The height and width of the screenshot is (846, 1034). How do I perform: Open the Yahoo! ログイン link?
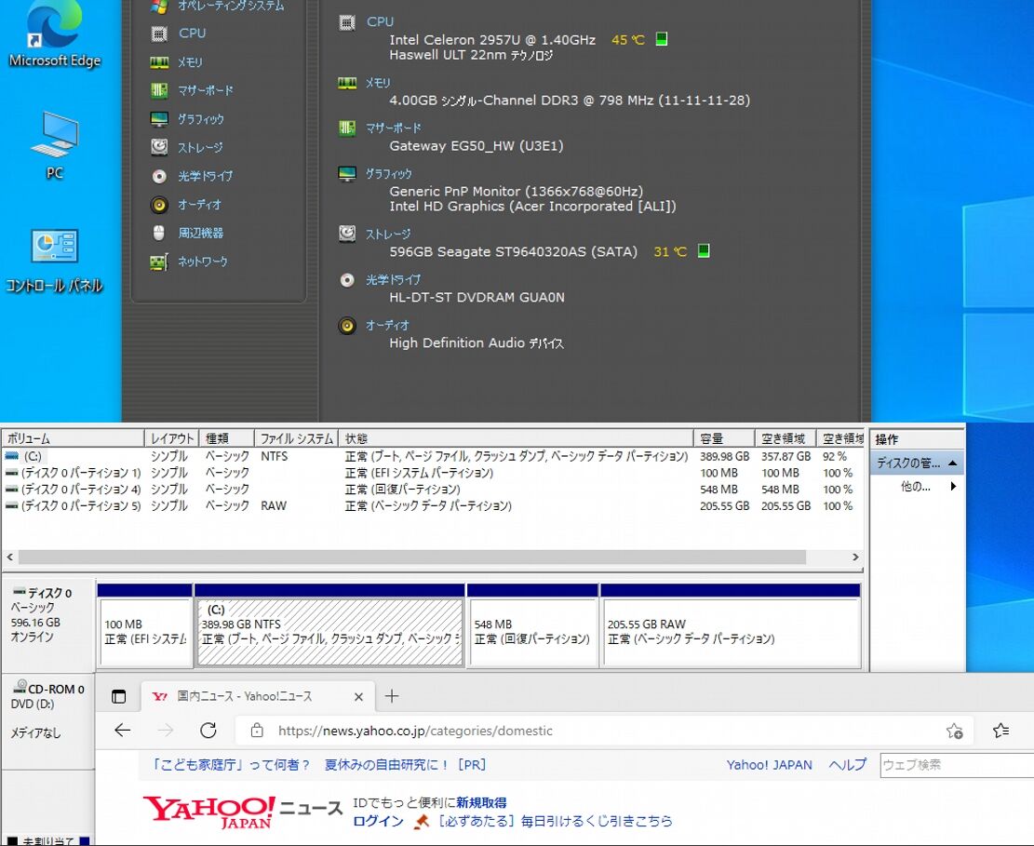click(x=378, y=821)
